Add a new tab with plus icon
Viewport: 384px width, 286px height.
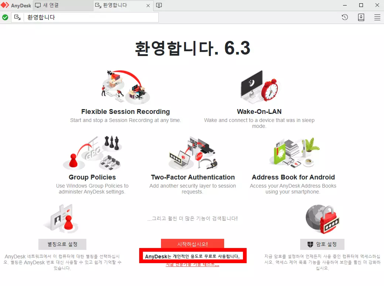[159, 6]
